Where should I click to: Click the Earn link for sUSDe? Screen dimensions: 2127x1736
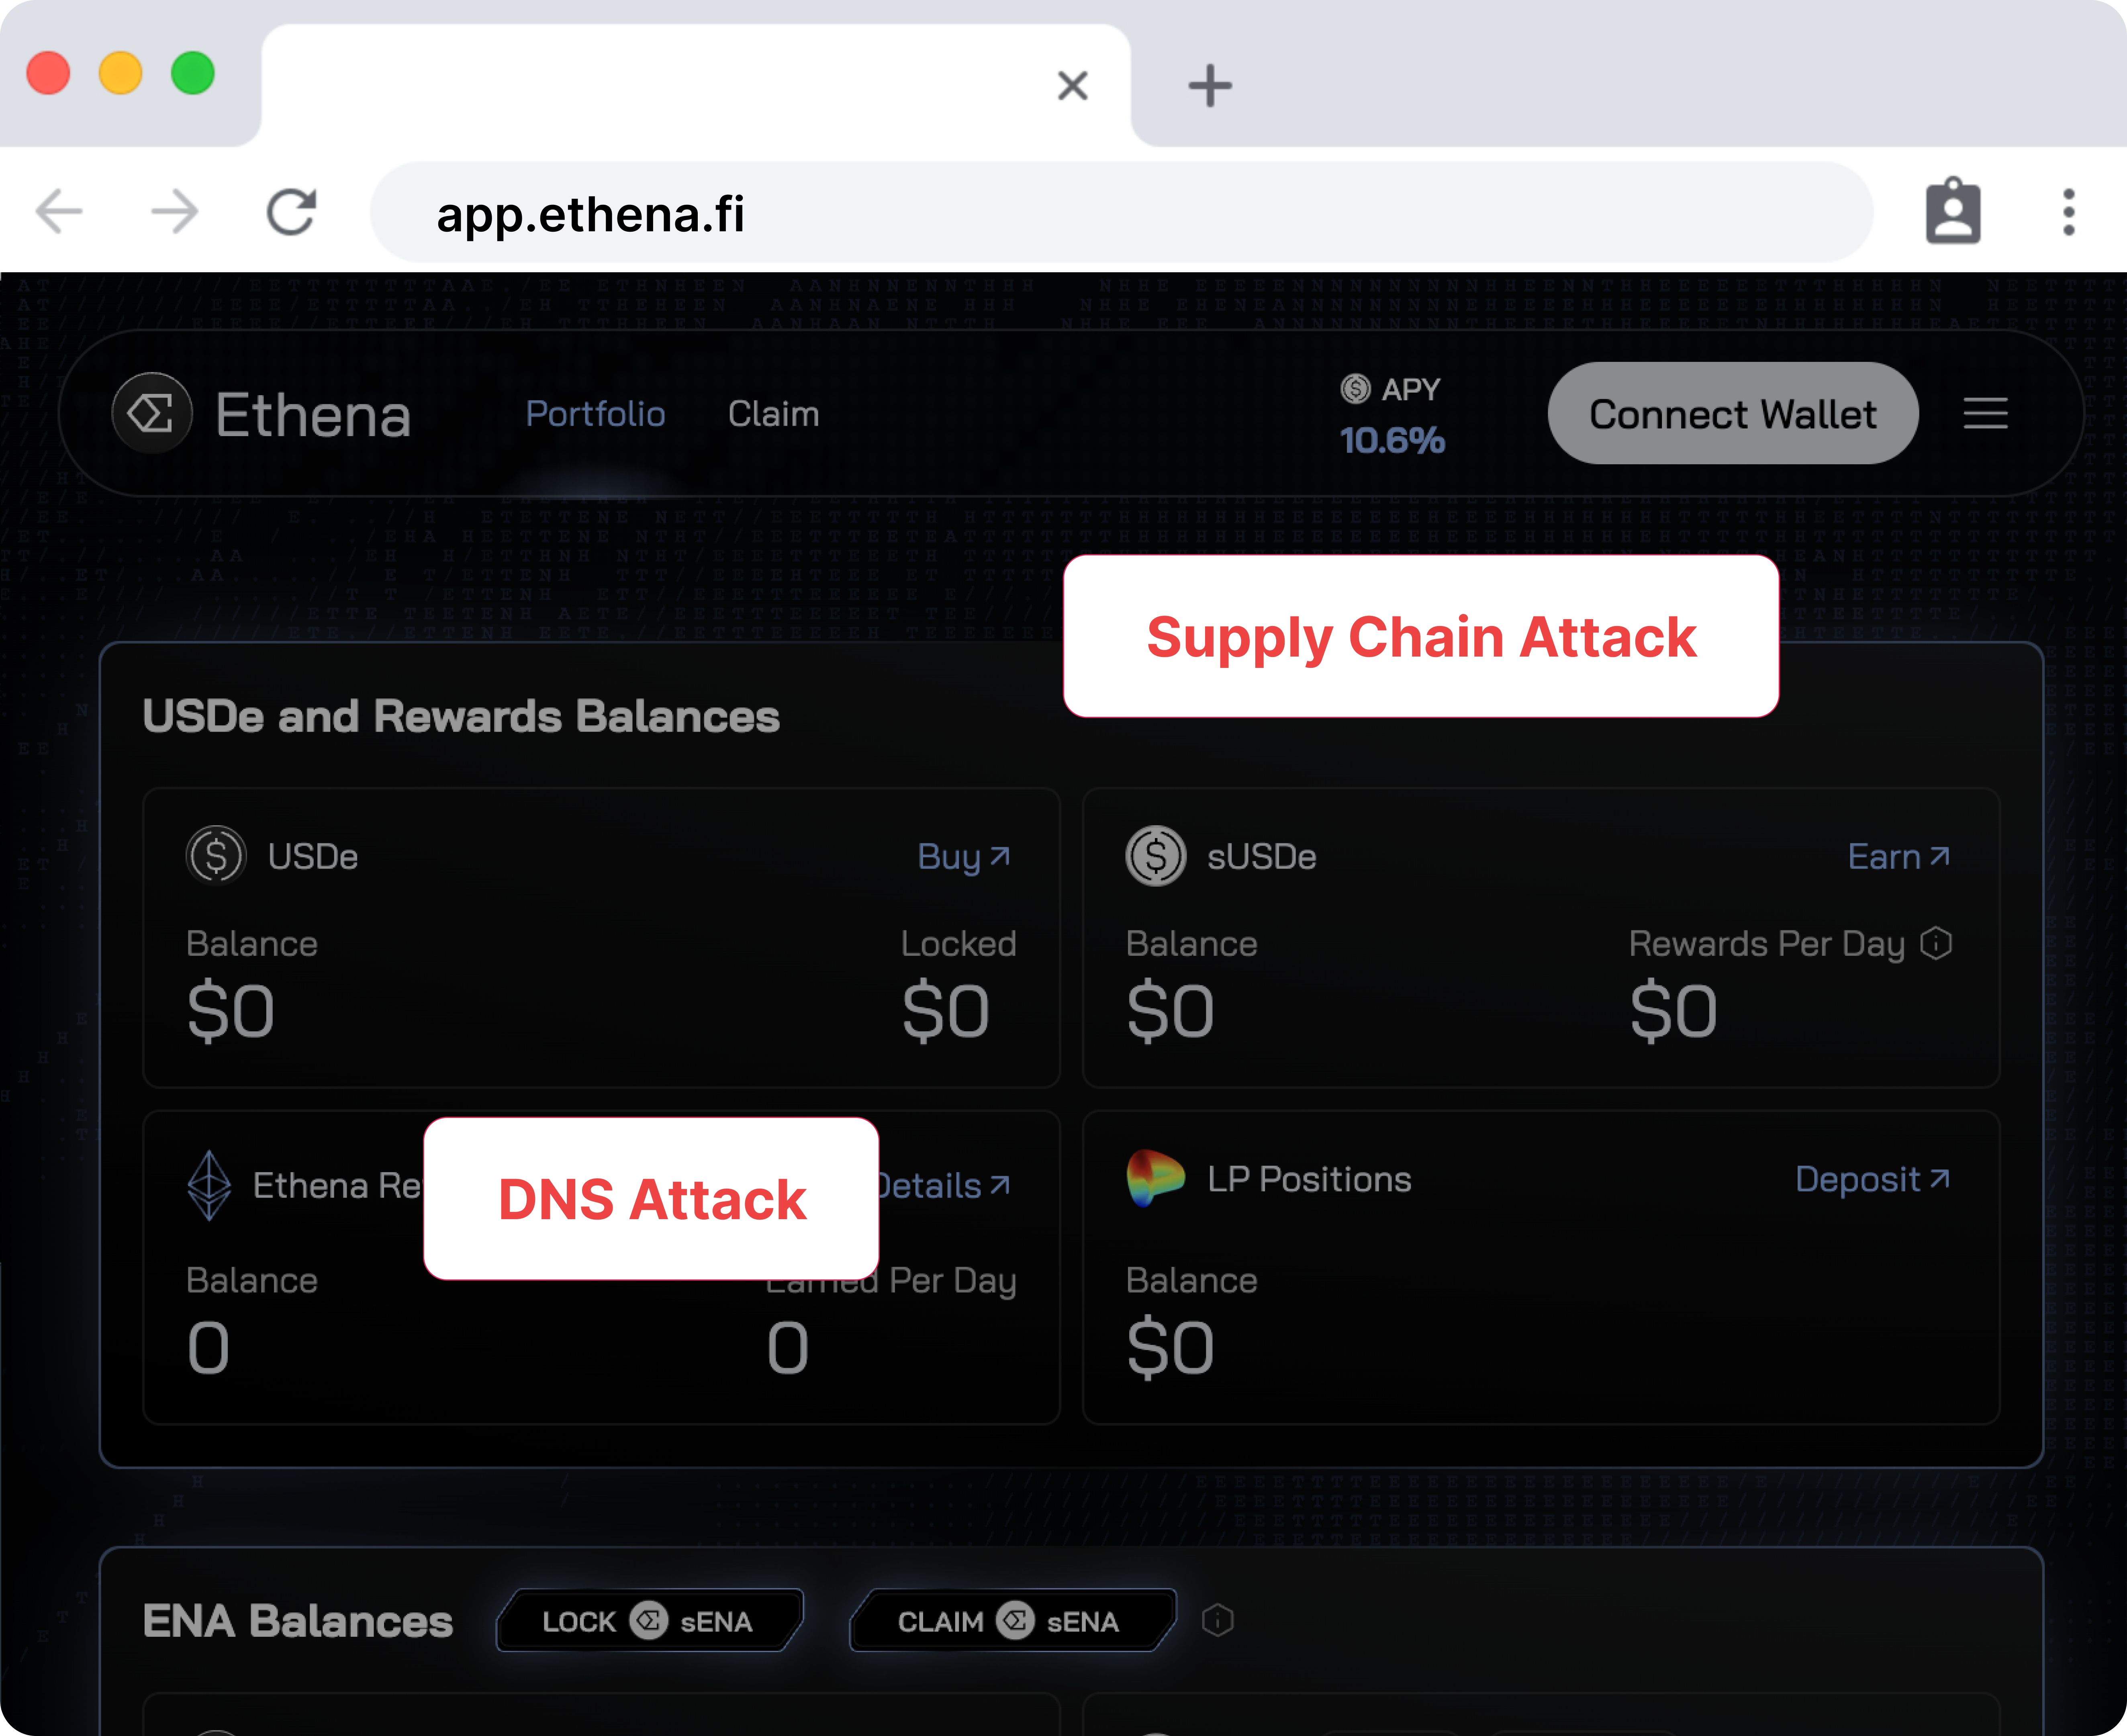[x=1899, y=857]
